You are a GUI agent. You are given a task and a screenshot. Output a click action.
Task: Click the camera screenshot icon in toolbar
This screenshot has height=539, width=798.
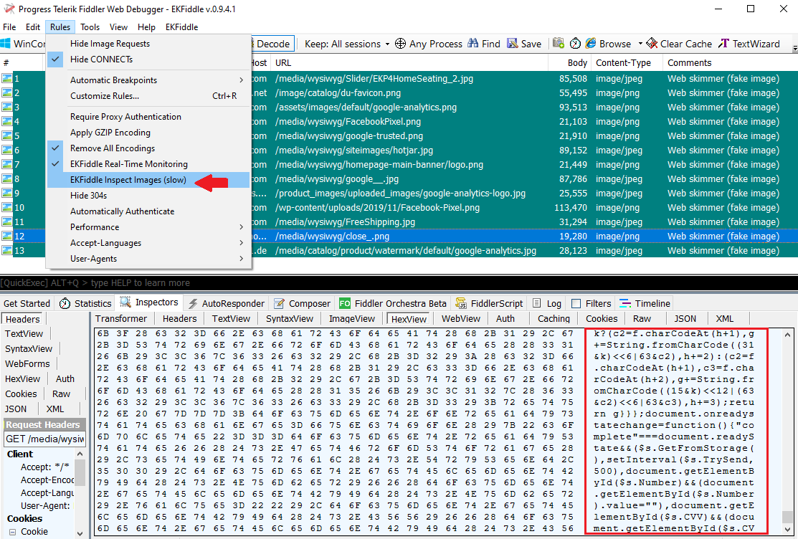point(559,44)
